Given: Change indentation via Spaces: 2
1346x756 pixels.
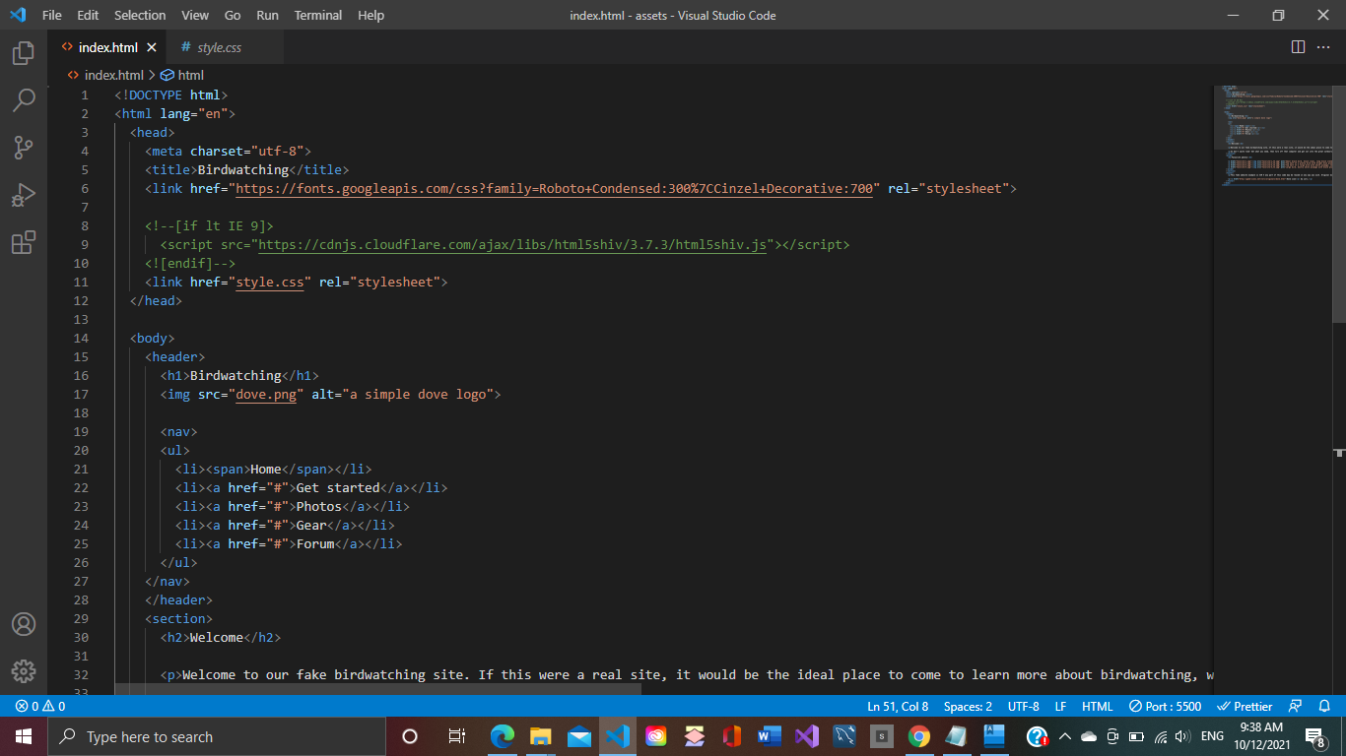Looking at the screenshot, I should [968, 706].
